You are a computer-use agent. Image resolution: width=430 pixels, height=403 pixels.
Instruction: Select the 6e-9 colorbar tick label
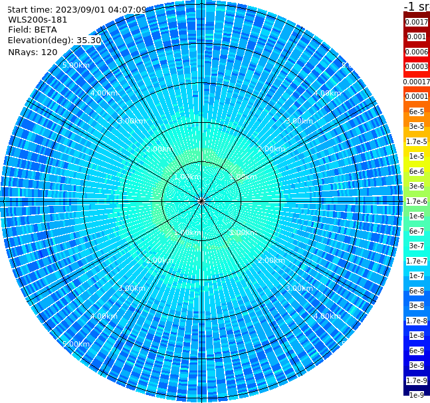tap(417, 351)
